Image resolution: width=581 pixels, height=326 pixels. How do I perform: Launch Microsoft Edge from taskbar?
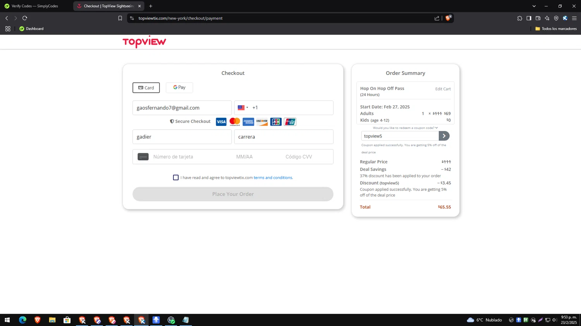click(x=22, y=320)
